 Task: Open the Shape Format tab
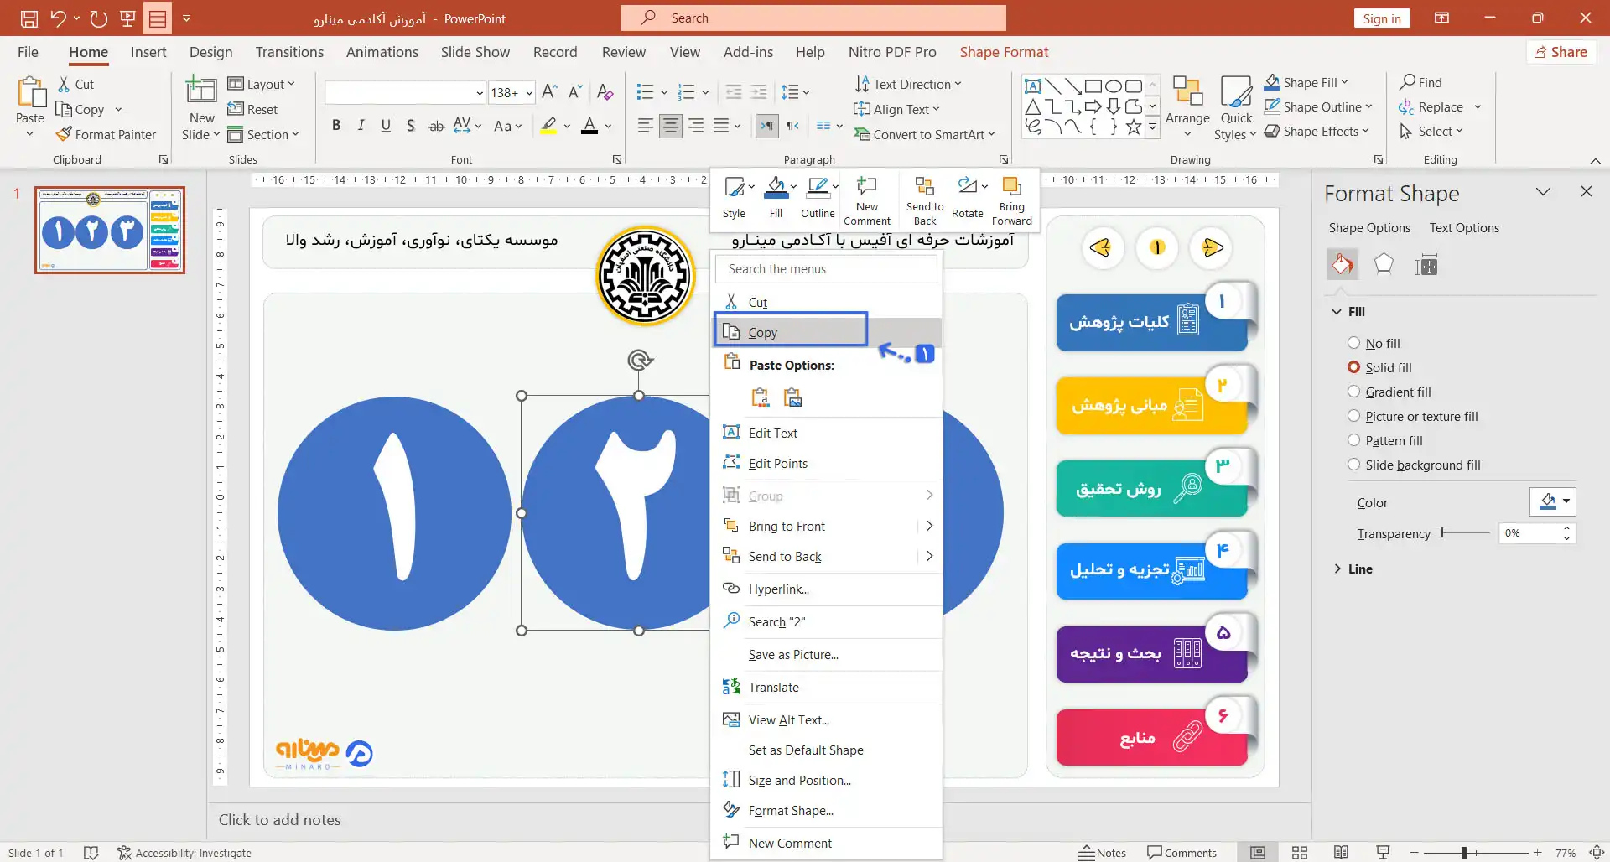pos(1004,52)
